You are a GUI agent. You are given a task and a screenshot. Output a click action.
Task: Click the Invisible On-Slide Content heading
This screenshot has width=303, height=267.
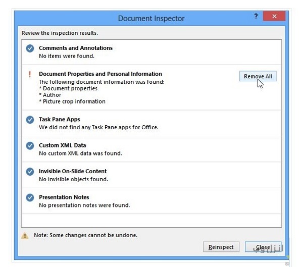coord(73,171)
